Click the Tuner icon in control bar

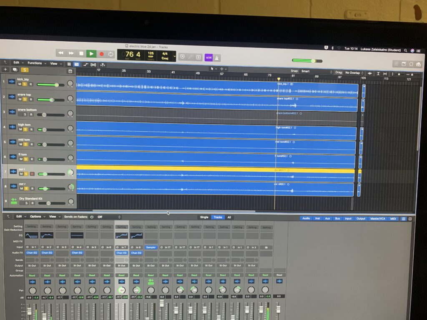[191, 57]
